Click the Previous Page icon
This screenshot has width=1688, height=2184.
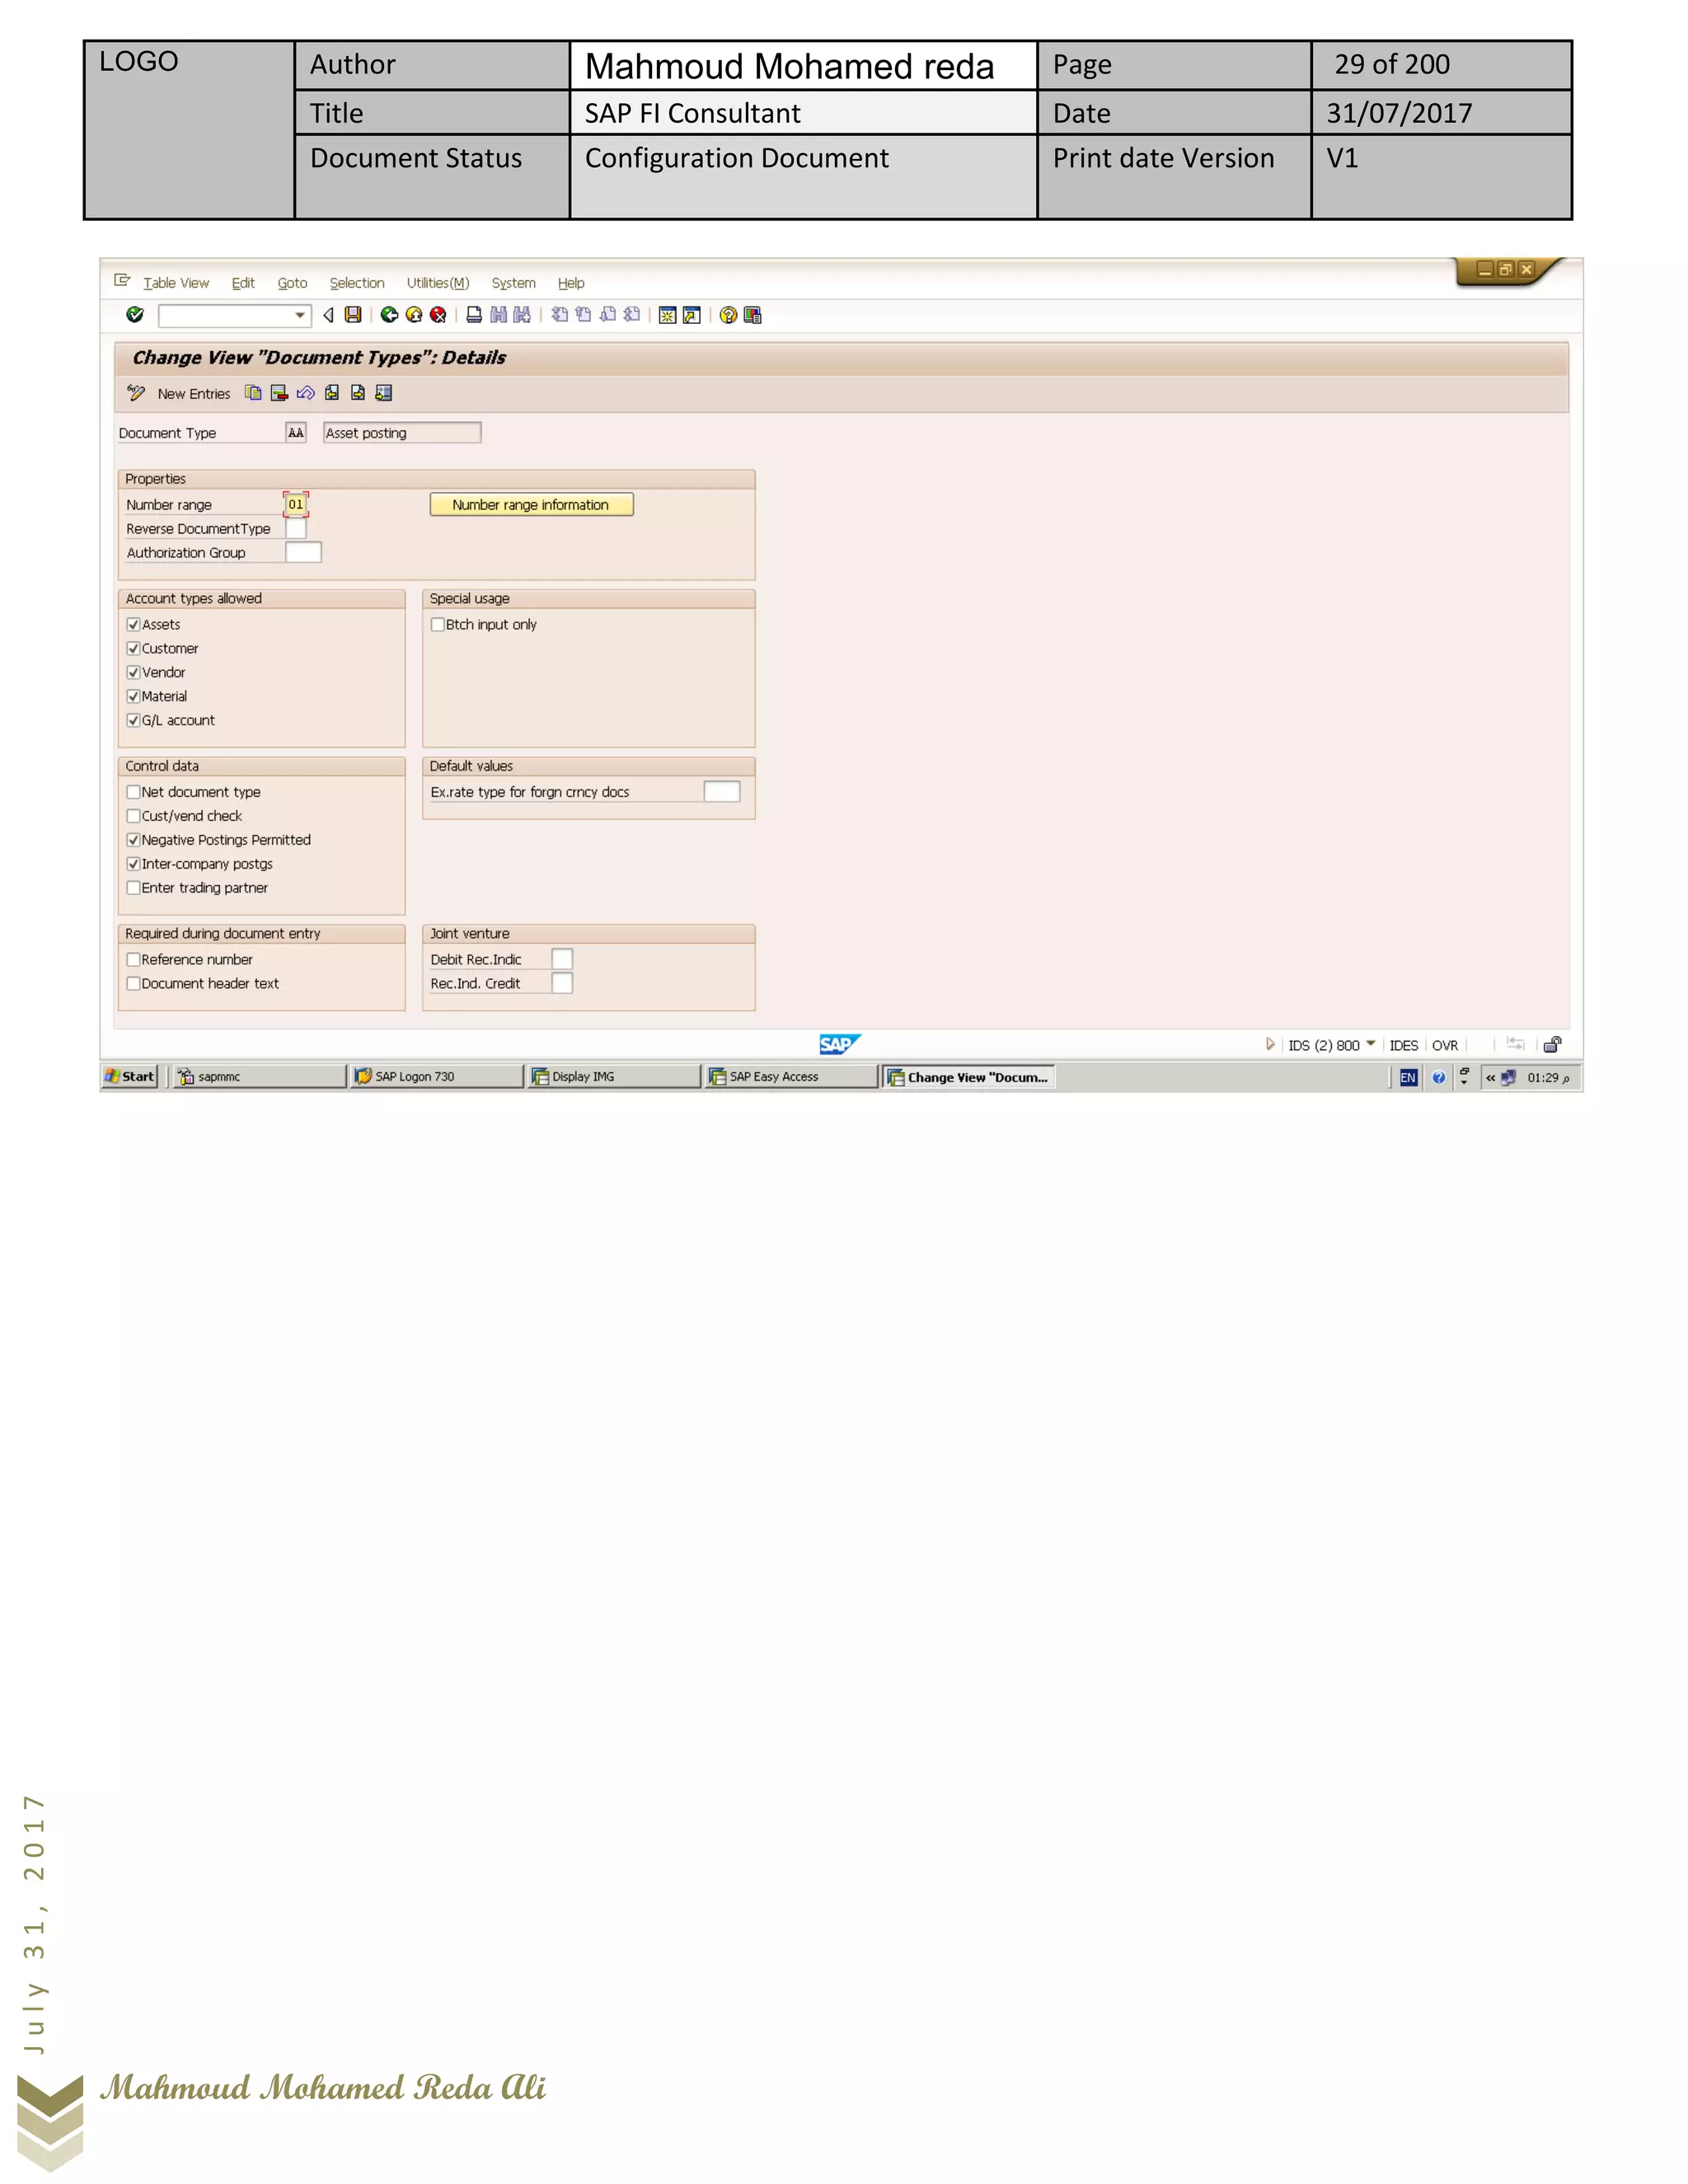(583, 315)
